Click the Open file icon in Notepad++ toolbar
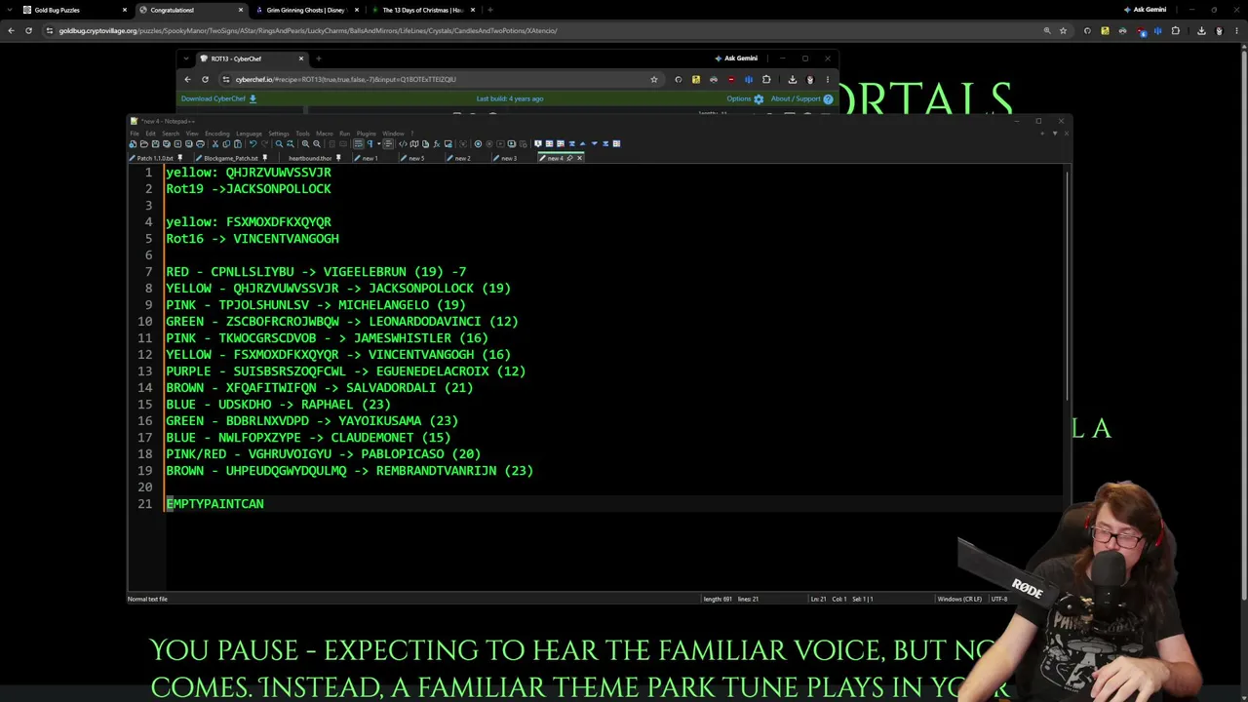The height and width of the screenshot is (702, 1248). coord(143,143)
